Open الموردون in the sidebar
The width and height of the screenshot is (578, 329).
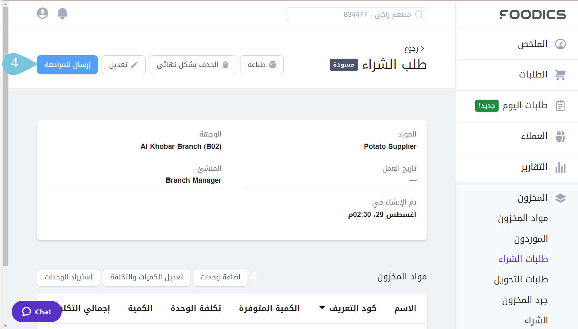(531, 239)
